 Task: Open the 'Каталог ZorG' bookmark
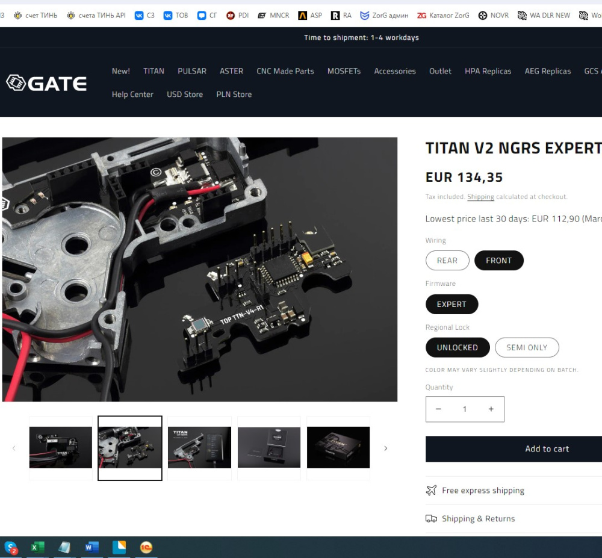[x=444, y=16]
